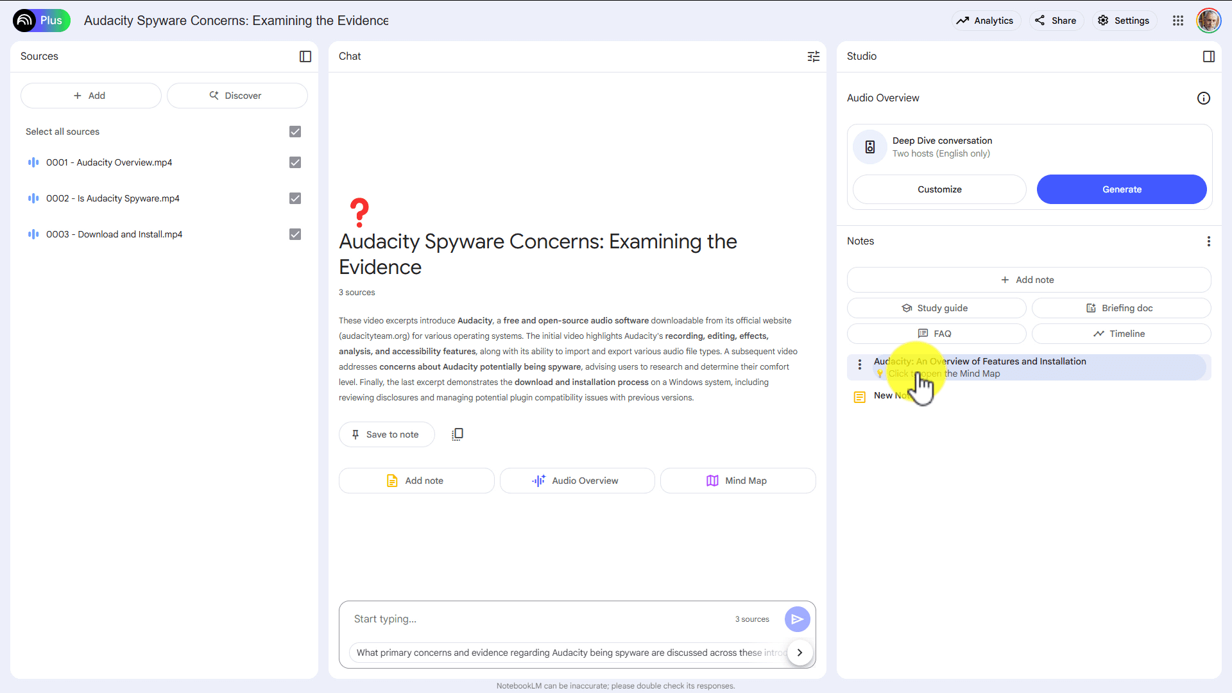Open chat configuration sliders icon
This screenshot has height=693, width=1232.
pos(814,56)
